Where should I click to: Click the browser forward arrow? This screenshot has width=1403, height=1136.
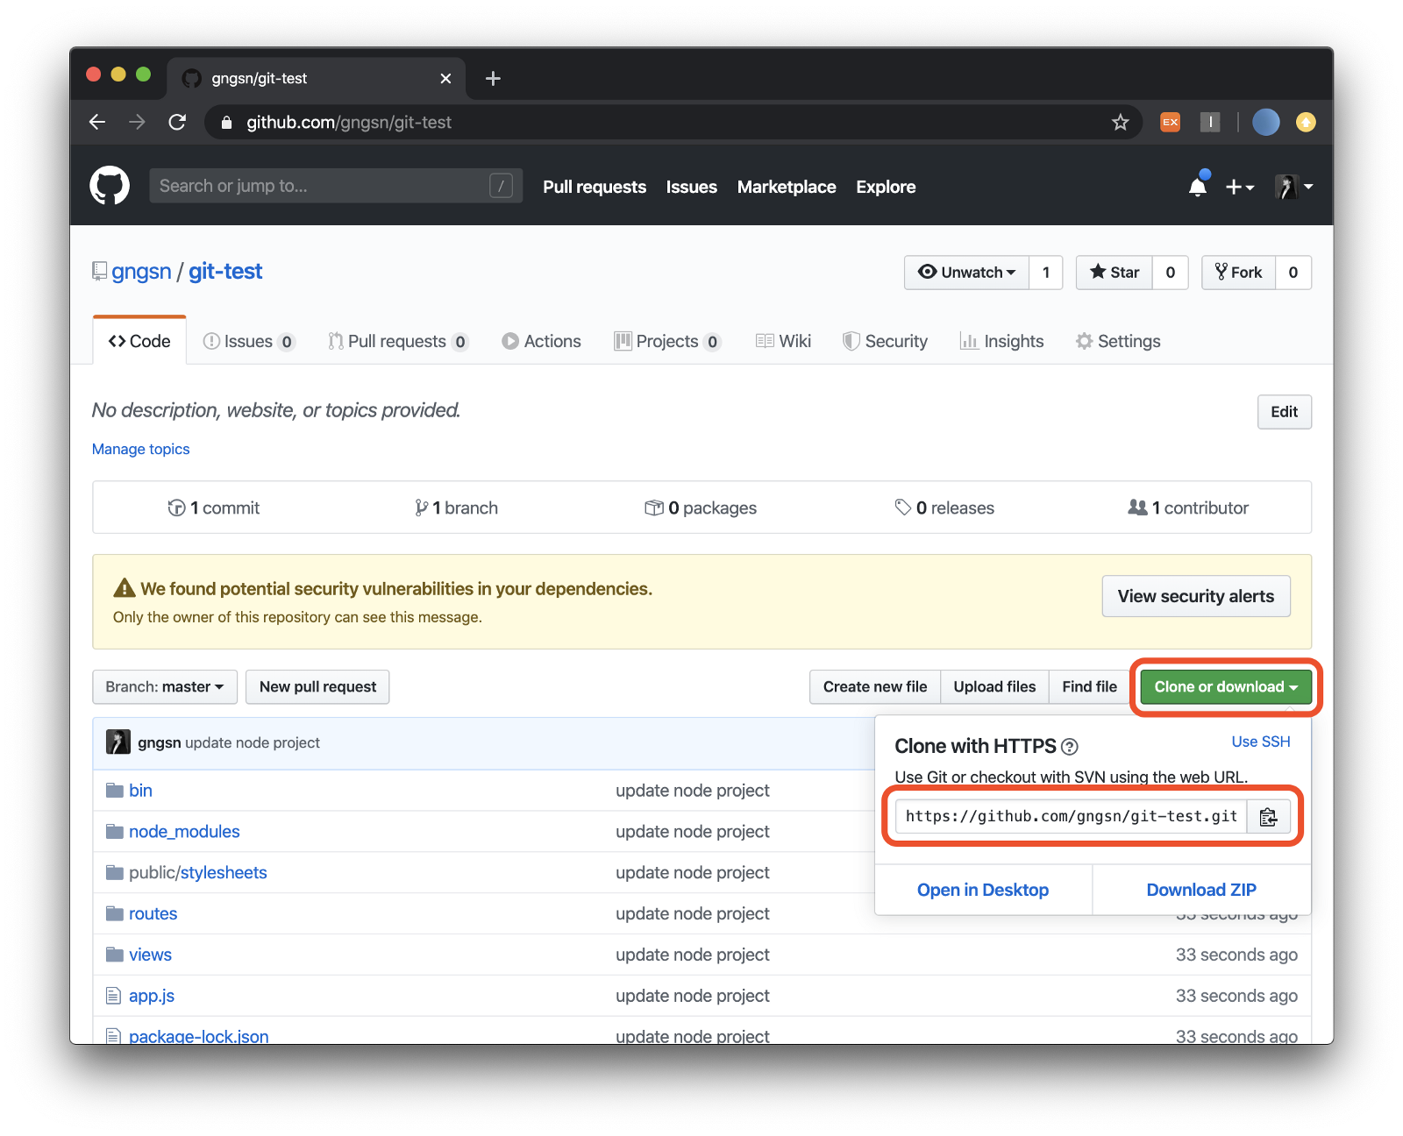point(137,122)
